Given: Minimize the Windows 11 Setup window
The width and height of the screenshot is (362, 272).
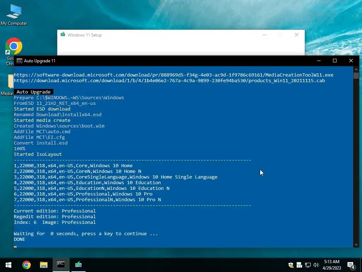Looking at the screenshot, I should coord(264,35).
